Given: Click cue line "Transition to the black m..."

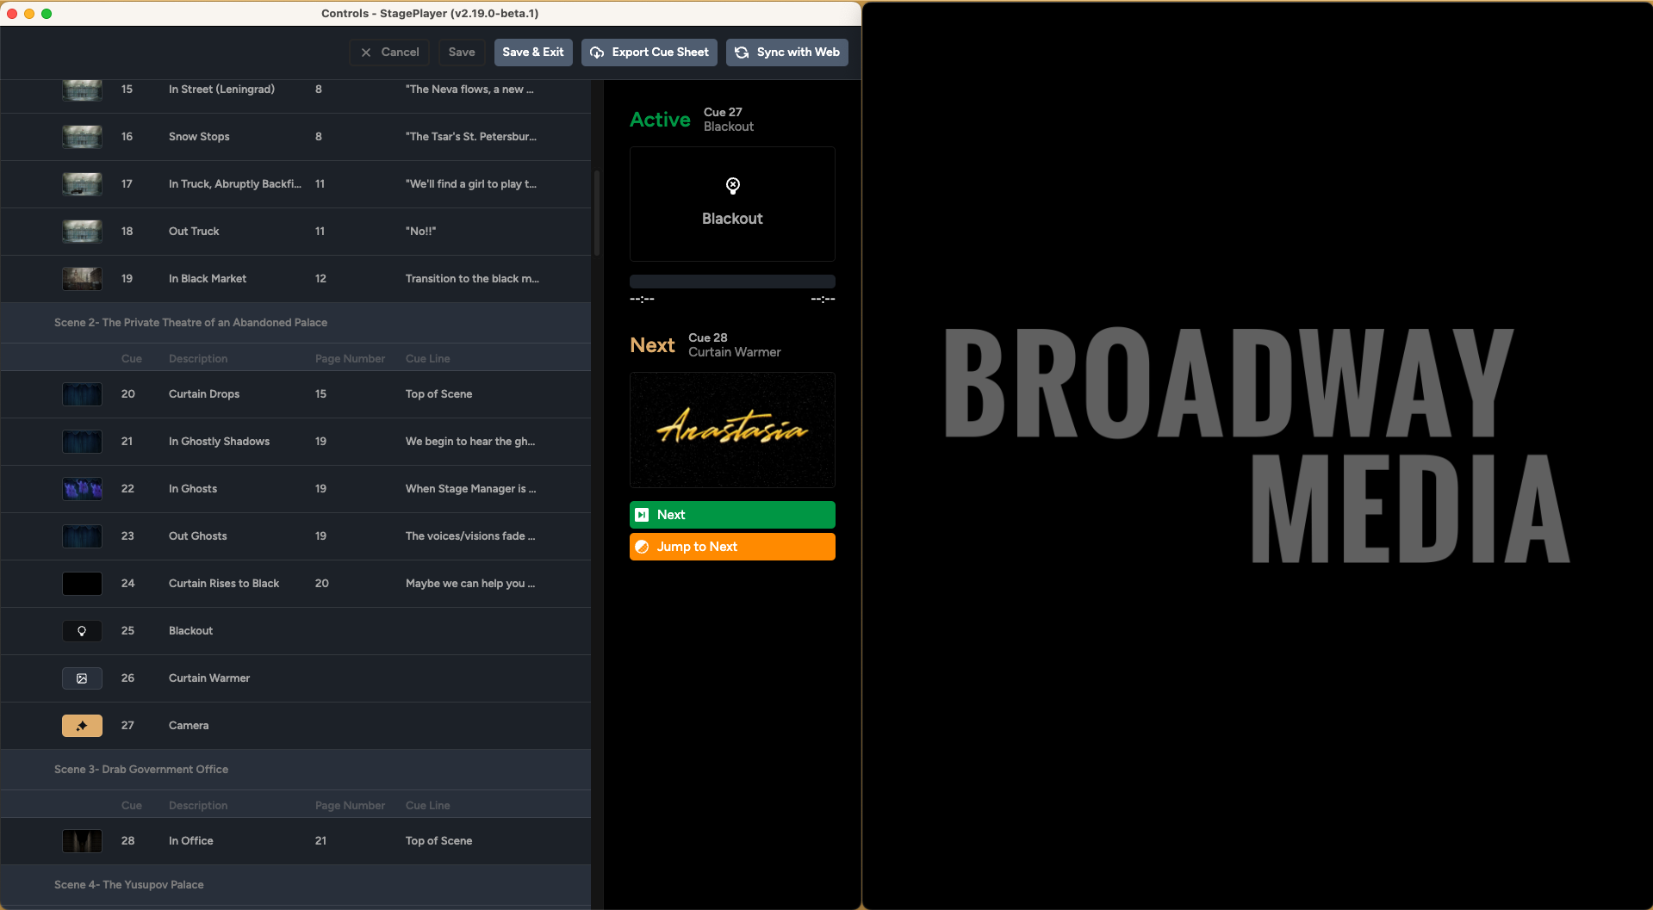Looking at the screenshot, I should tap(472, 279).
